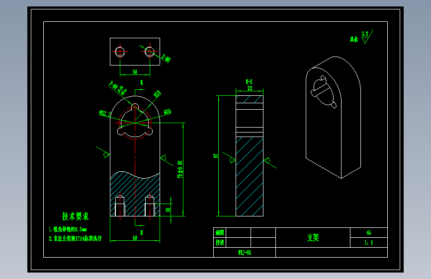The width and height of the screenshot is (431, 279).
Task: Click the "75±0.05" height dimension
Action: coord(180,170)
